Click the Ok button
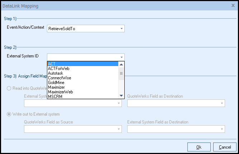Image resolution: width=239 pixels, height=154 pixels. [x=199, y=147]
